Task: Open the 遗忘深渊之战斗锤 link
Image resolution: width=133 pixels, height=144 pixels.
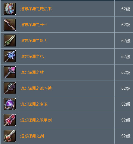Action: tap(36, 88)
